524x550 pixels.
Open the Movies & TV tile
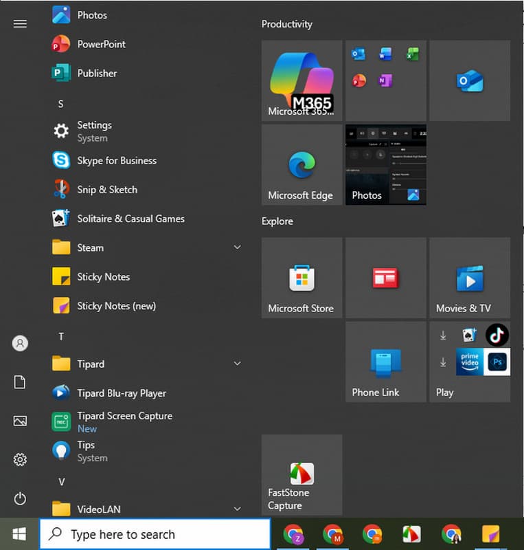click(x=470, y=278)
